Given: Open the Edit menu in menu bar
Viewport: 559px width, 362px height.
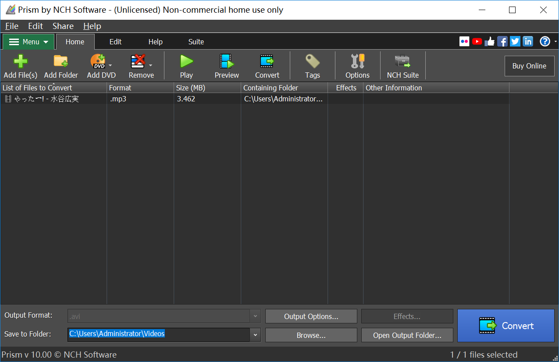Looking at the screenshot, I should pyautogui.click(x=36, y=26).
